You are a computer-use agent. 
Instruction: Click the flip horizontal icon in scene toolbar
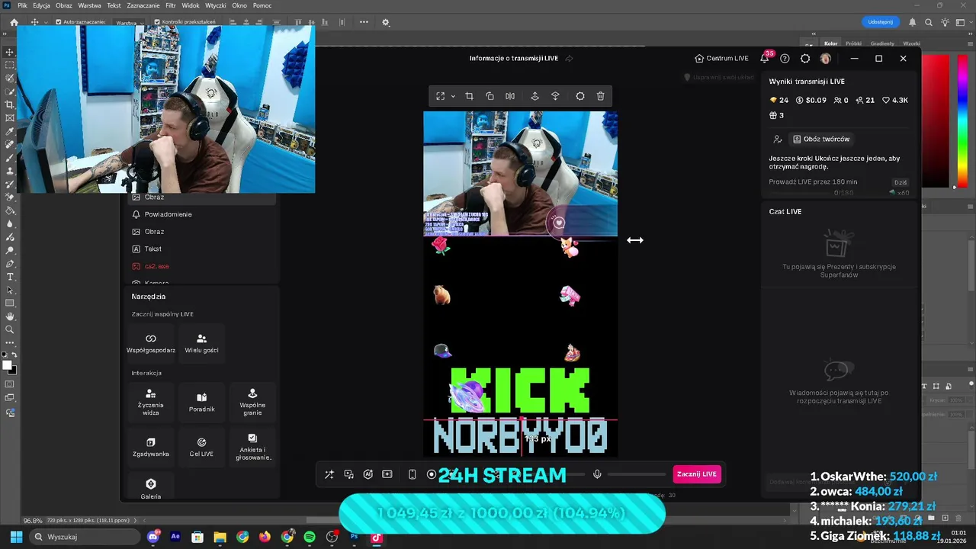click(510, 96)
